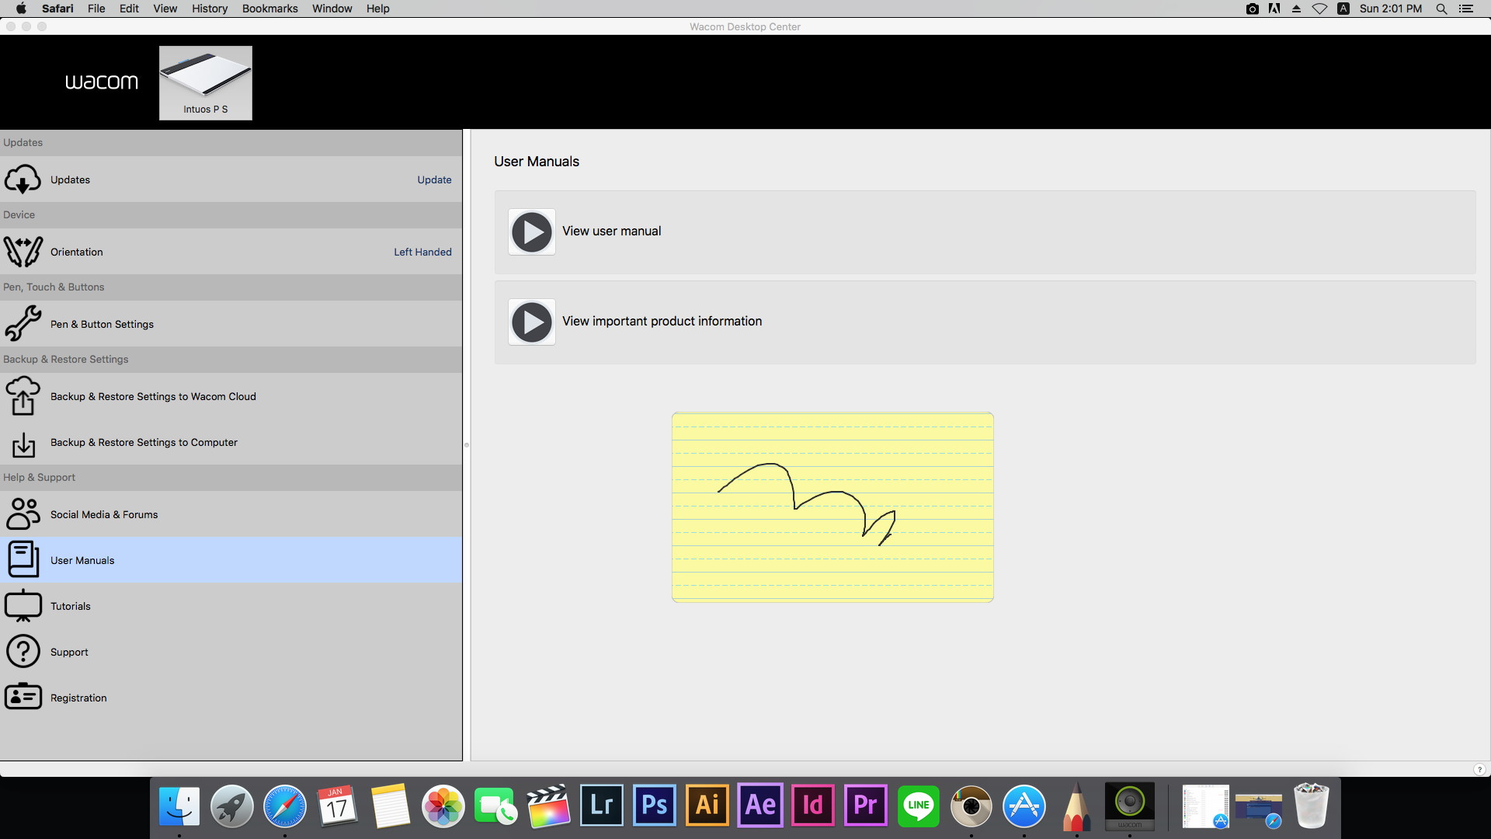
Task: Click the Registration ID card icon
Action: pos(23,696)
